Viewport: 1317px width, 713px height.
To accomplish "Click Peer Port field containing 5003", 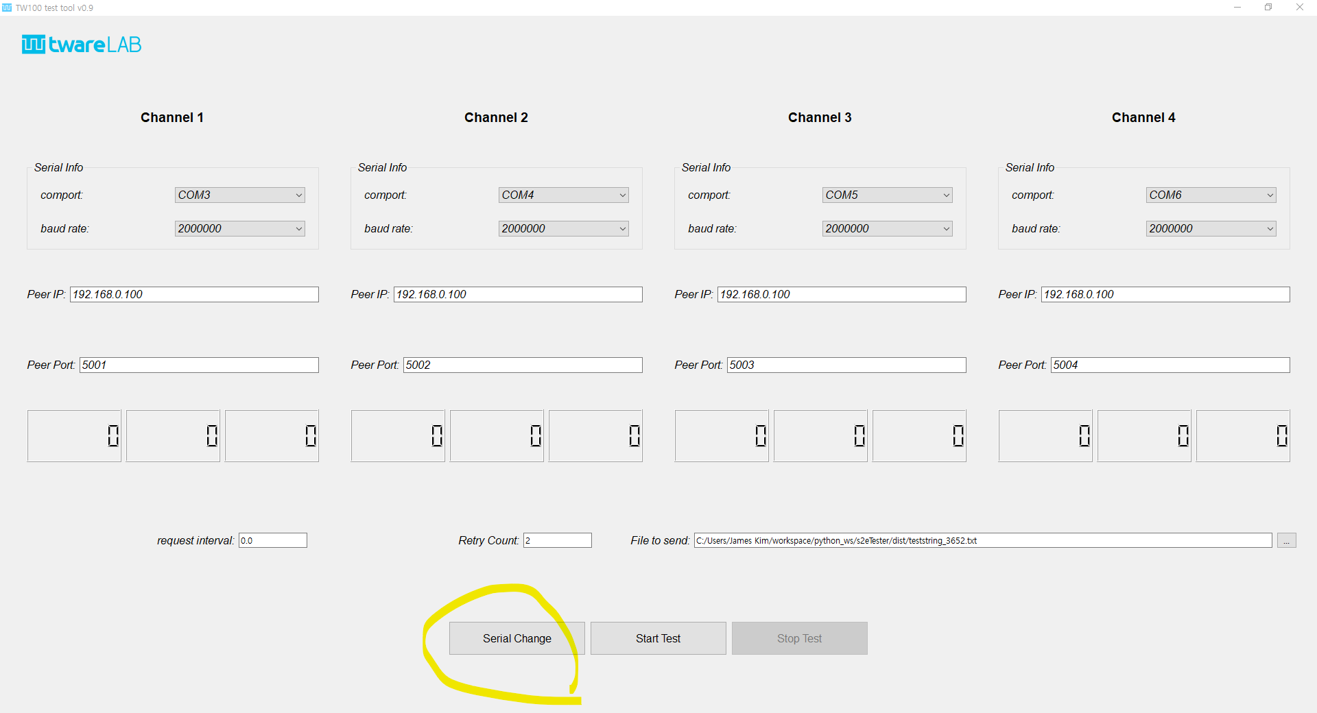I will pyautogui.click(x=846, y=365).
